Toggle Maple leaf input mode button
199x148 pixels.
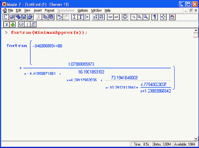pos(13,24)
